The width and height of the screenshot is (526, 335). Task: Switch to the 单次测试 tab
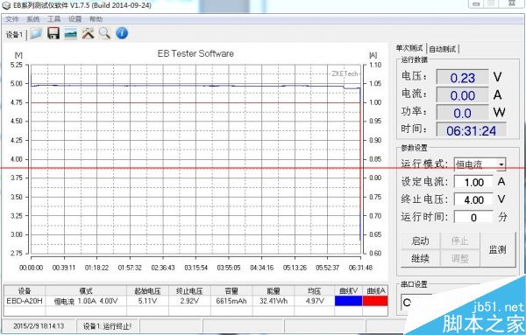(409, 48)
